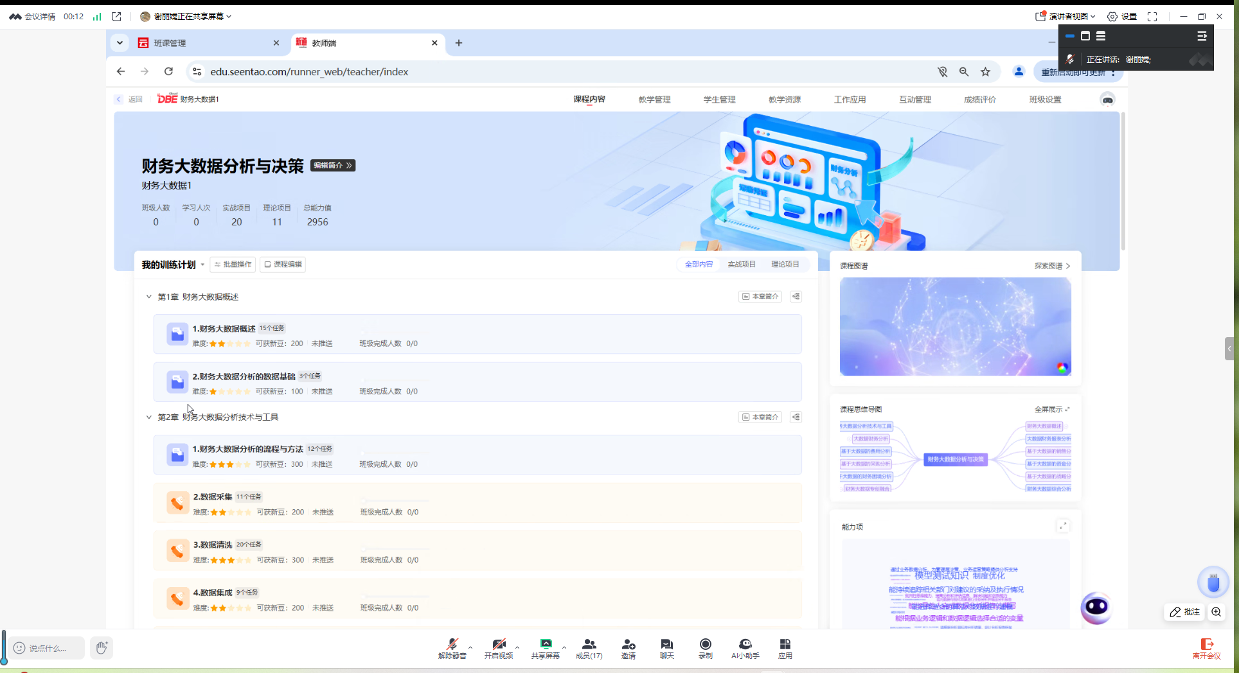Click the page vertical scrollbar
The width and height of the screenshot is (1239, 673).
click(x=1123, y=181)
